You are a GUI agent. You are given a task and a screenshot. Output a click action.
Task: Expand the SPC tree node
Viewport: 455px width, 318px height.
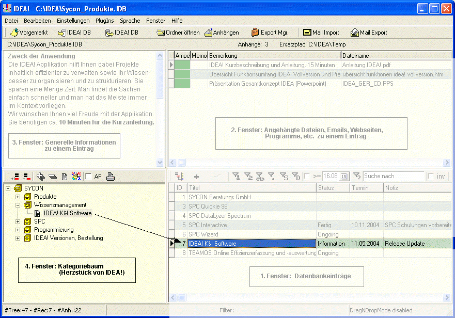coord(18,221)
